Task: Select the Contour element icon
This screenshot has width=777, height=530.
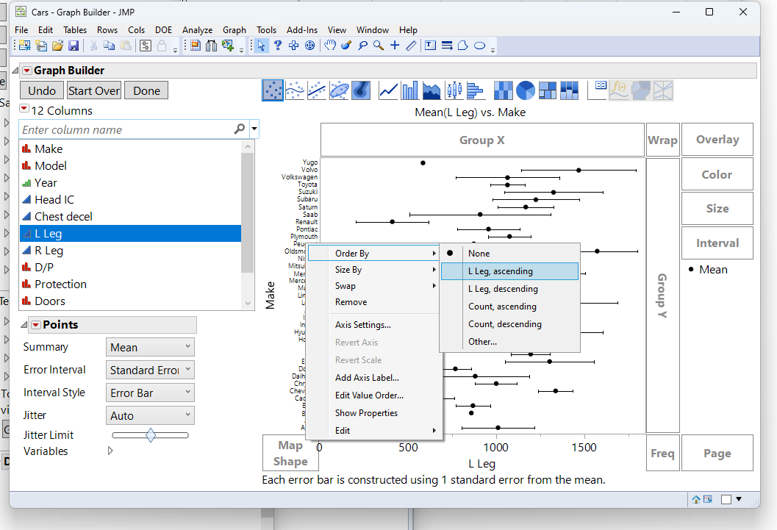Action: pyautogui.click(x=360, y=90)
